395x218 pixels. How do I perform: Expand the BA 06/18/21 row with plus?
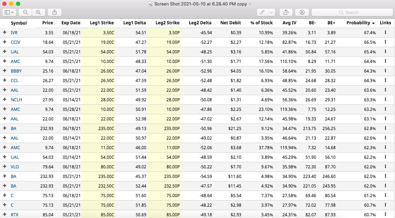(x=4, y=128)
